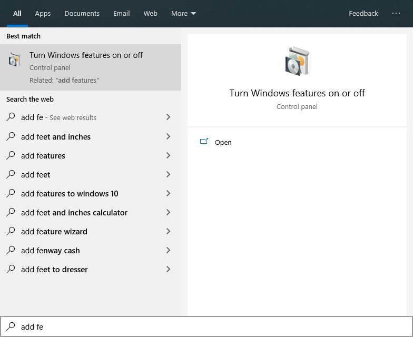This screenshot has height=337, width=413.
Task: Click the Related "add features" text
Action: [x=64, y=80]
